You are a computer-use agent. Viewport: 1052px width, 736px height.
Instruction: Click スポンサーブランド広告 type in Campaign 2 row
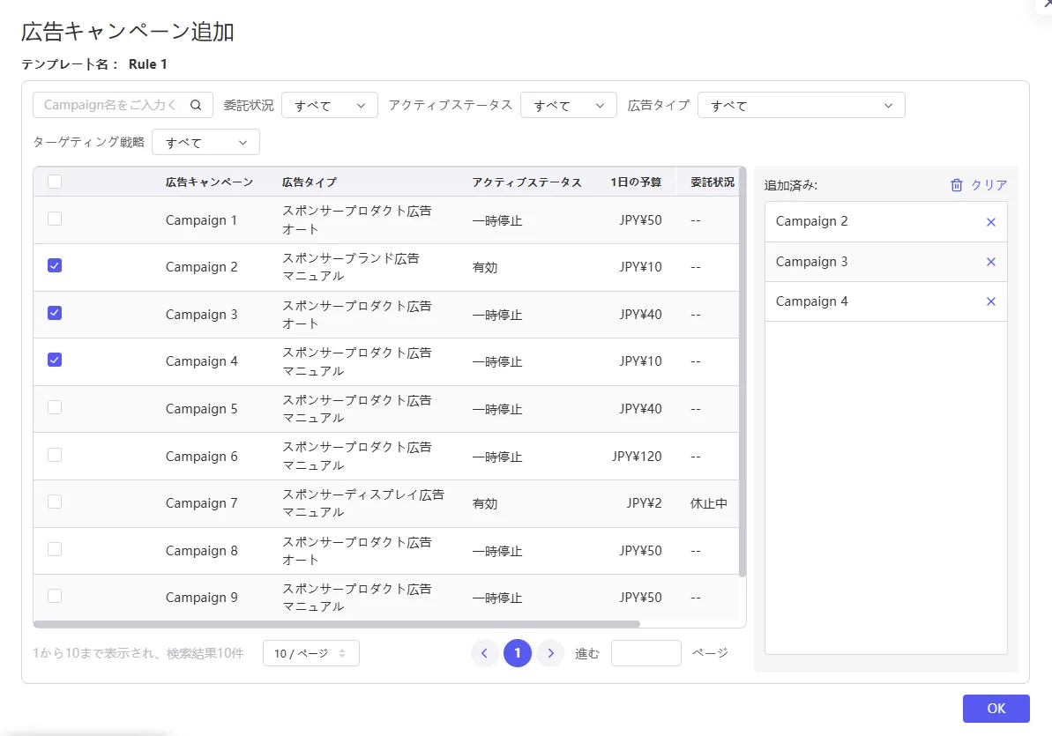tap(350, 258)
